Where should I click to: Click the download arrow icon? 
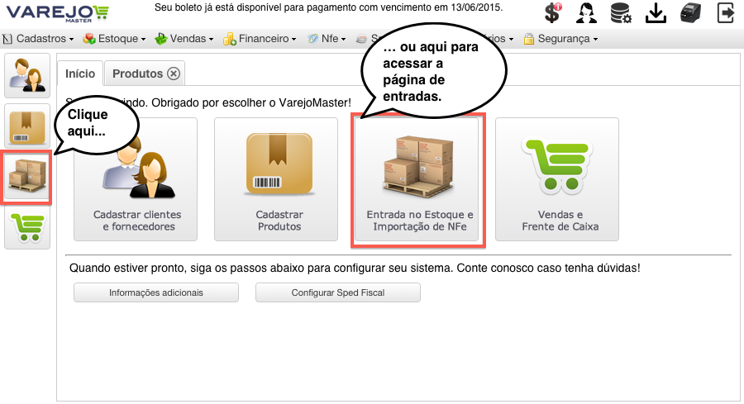[656, 12]
